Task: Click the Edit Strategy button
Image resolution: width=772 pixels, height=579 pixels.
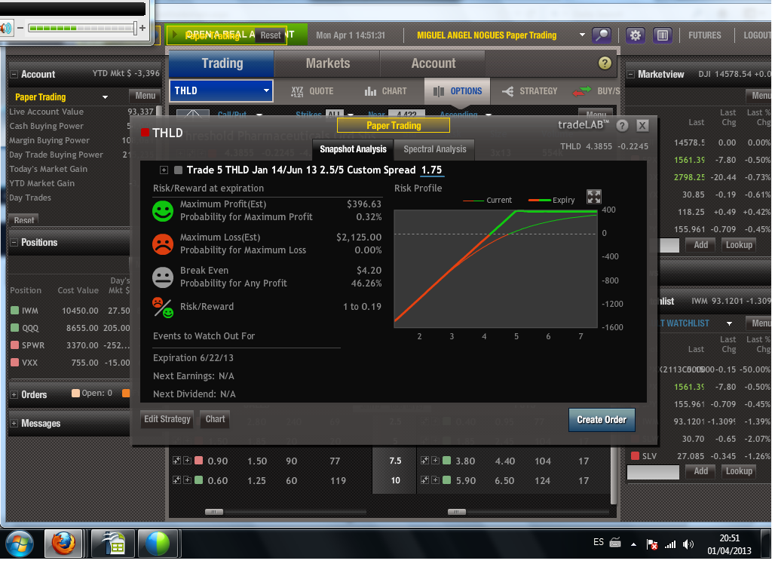Action: pos(167,419)
